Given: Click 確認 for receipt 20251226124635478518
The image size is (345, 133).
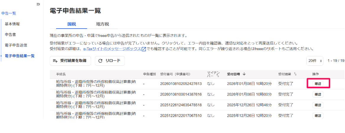Looking at the screenshot, I should tap(318, 105).
